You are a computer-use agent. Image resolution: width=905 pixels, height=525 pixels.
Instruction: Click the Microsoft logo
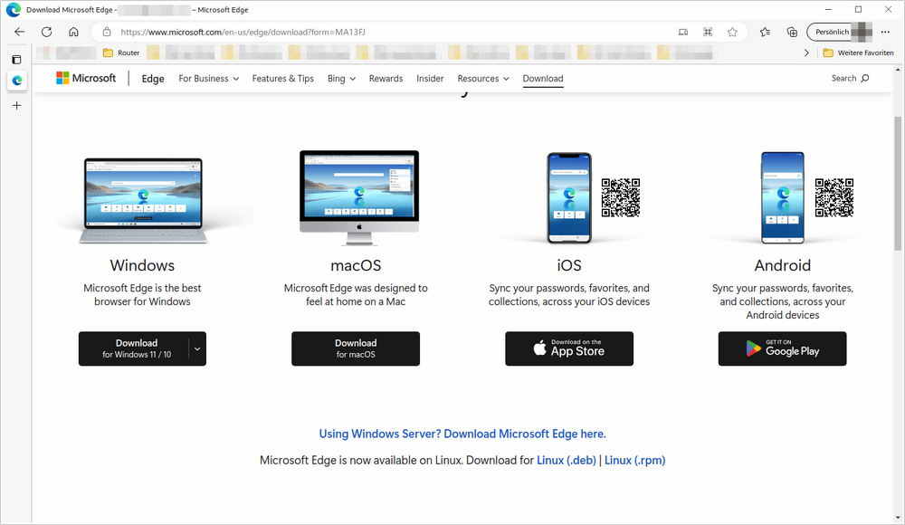tap(86, 78)
